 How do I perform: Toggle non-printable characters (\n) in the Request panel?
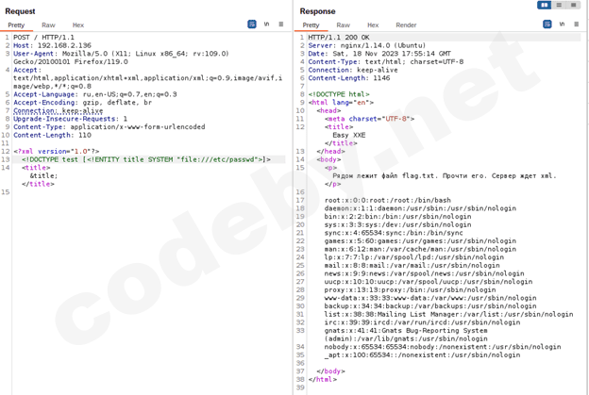pyautogui.click(x=266, y=25)
